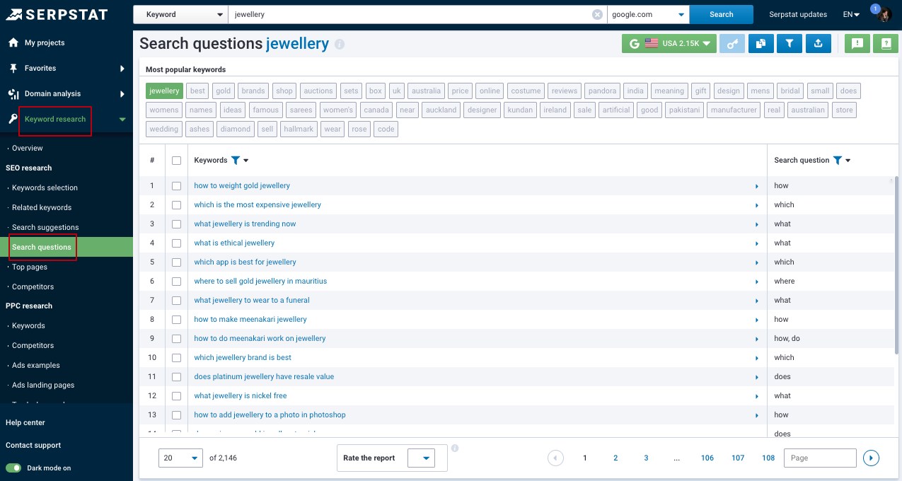Open the link 'what is ethical jewellery'
This screenshot has width=902, height=481.
234,243
